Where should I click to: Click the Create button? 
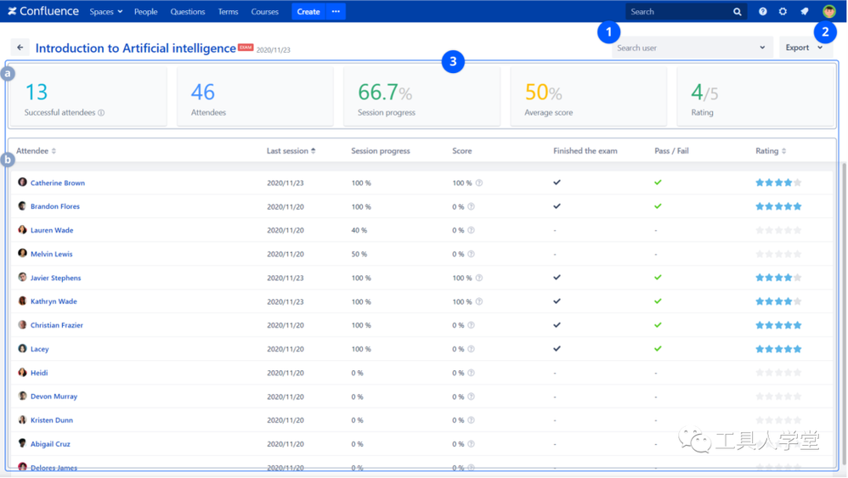coord(308,12)
